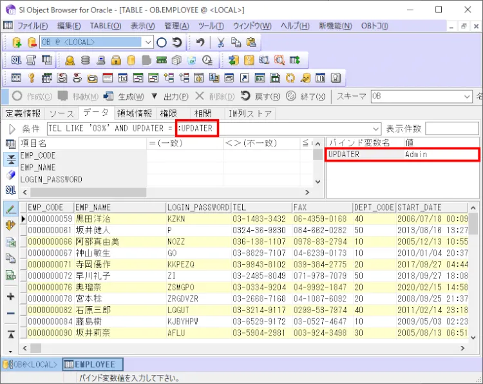
Task: Click the padlock lock information icon
Action: [x=116, y=60]
